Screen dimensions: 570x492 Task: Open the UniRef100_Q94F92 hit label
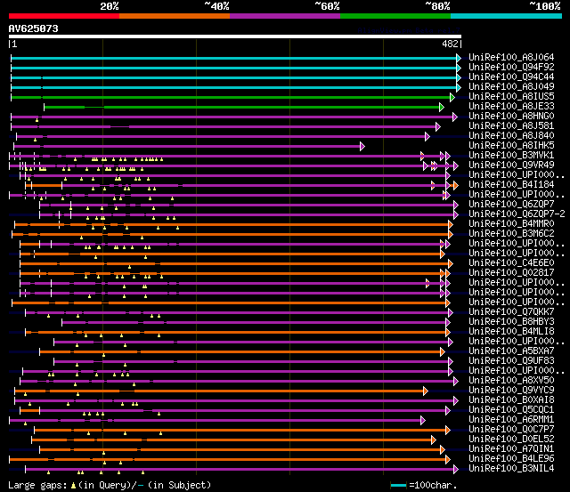[511, 68]
